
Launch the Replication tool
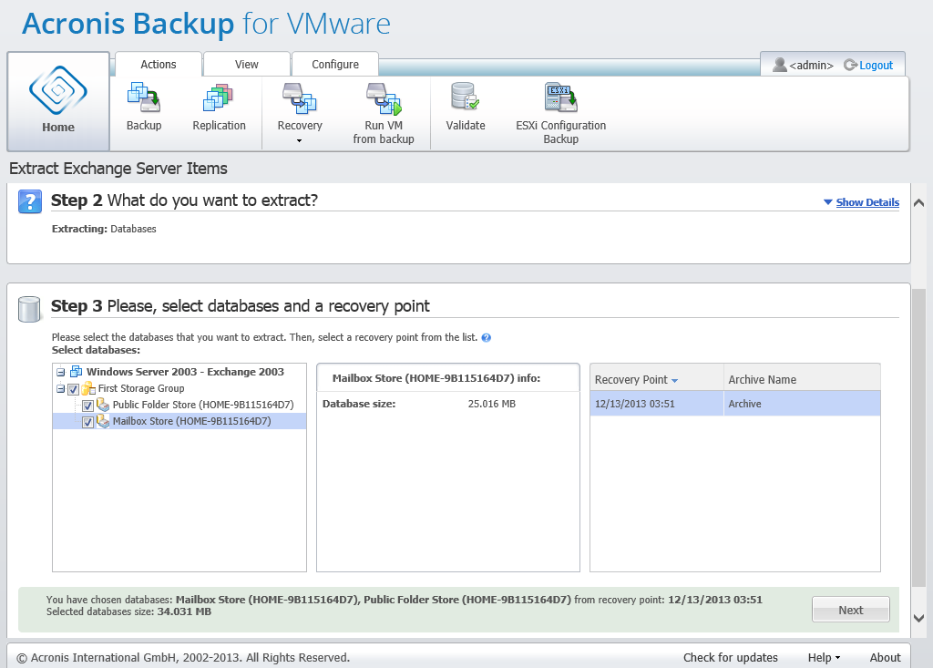tap(219, 98)
